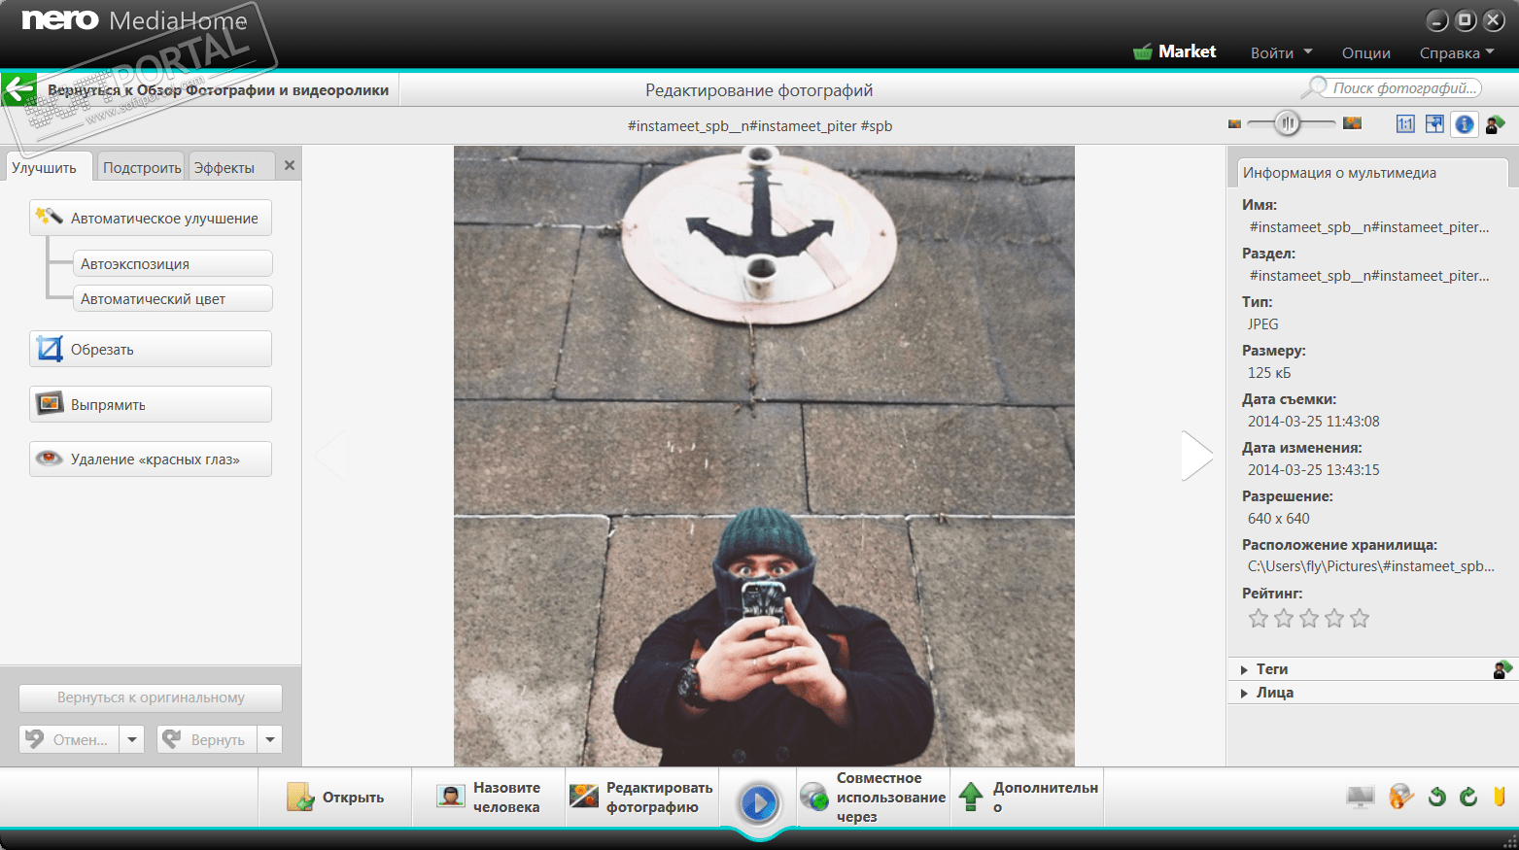Click the Назовите человека portrait icon
This screenshot has height=850, width=1519.
click(450, 797)
